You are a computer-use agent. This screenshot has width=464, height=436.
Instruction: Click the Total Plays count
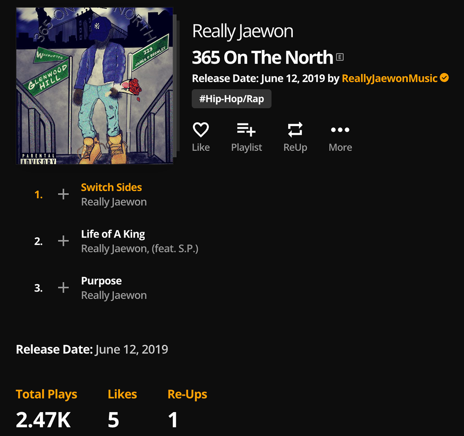pos(43,420)
